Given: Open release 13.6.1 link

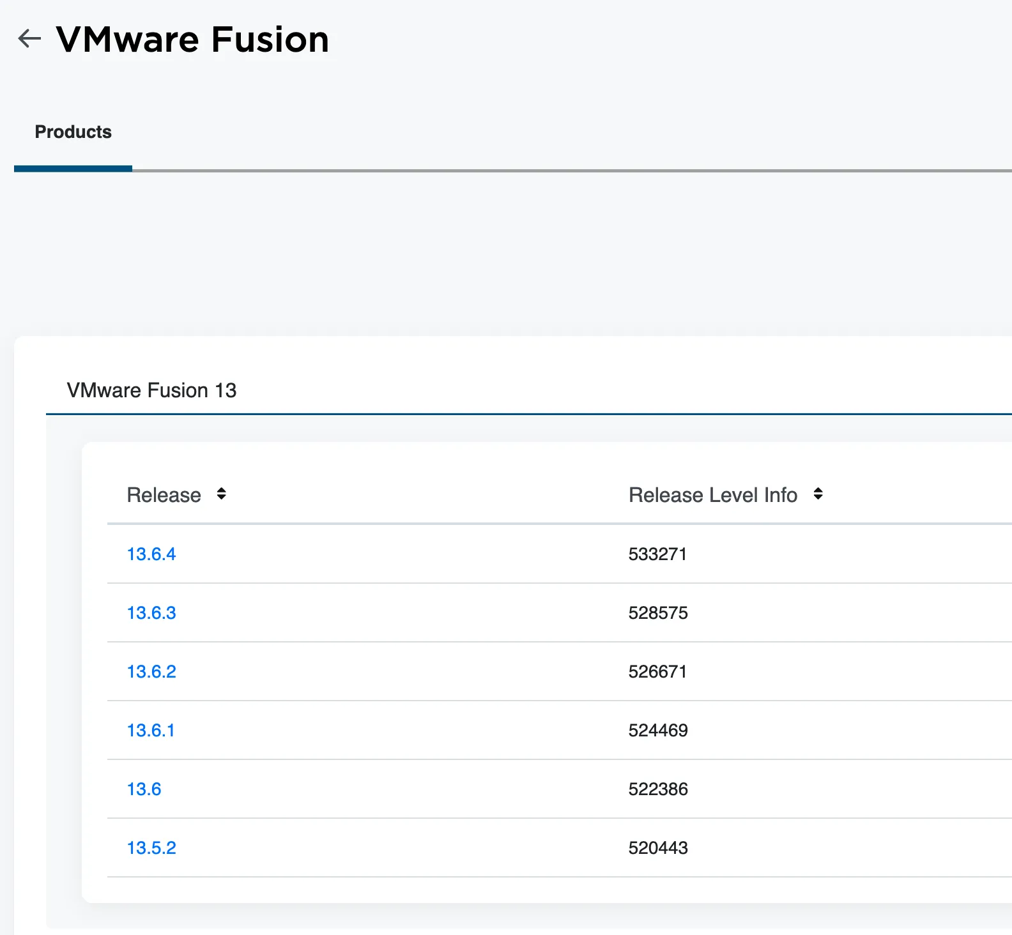Looking at the screenshot, I should (151, 730).
